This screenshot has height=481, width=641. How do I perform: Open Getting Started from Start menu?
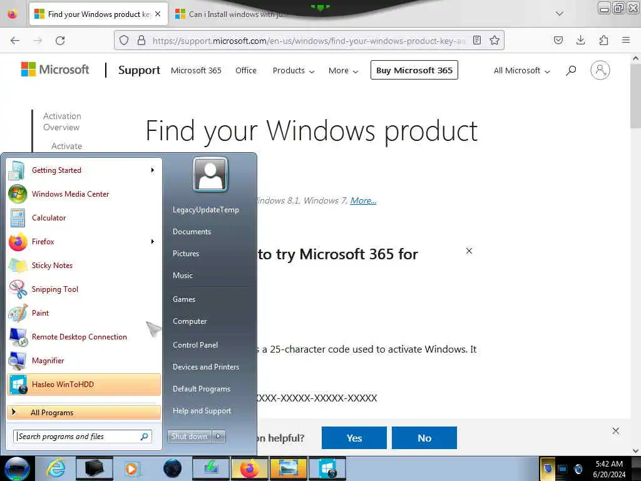(x=84, y=170)
